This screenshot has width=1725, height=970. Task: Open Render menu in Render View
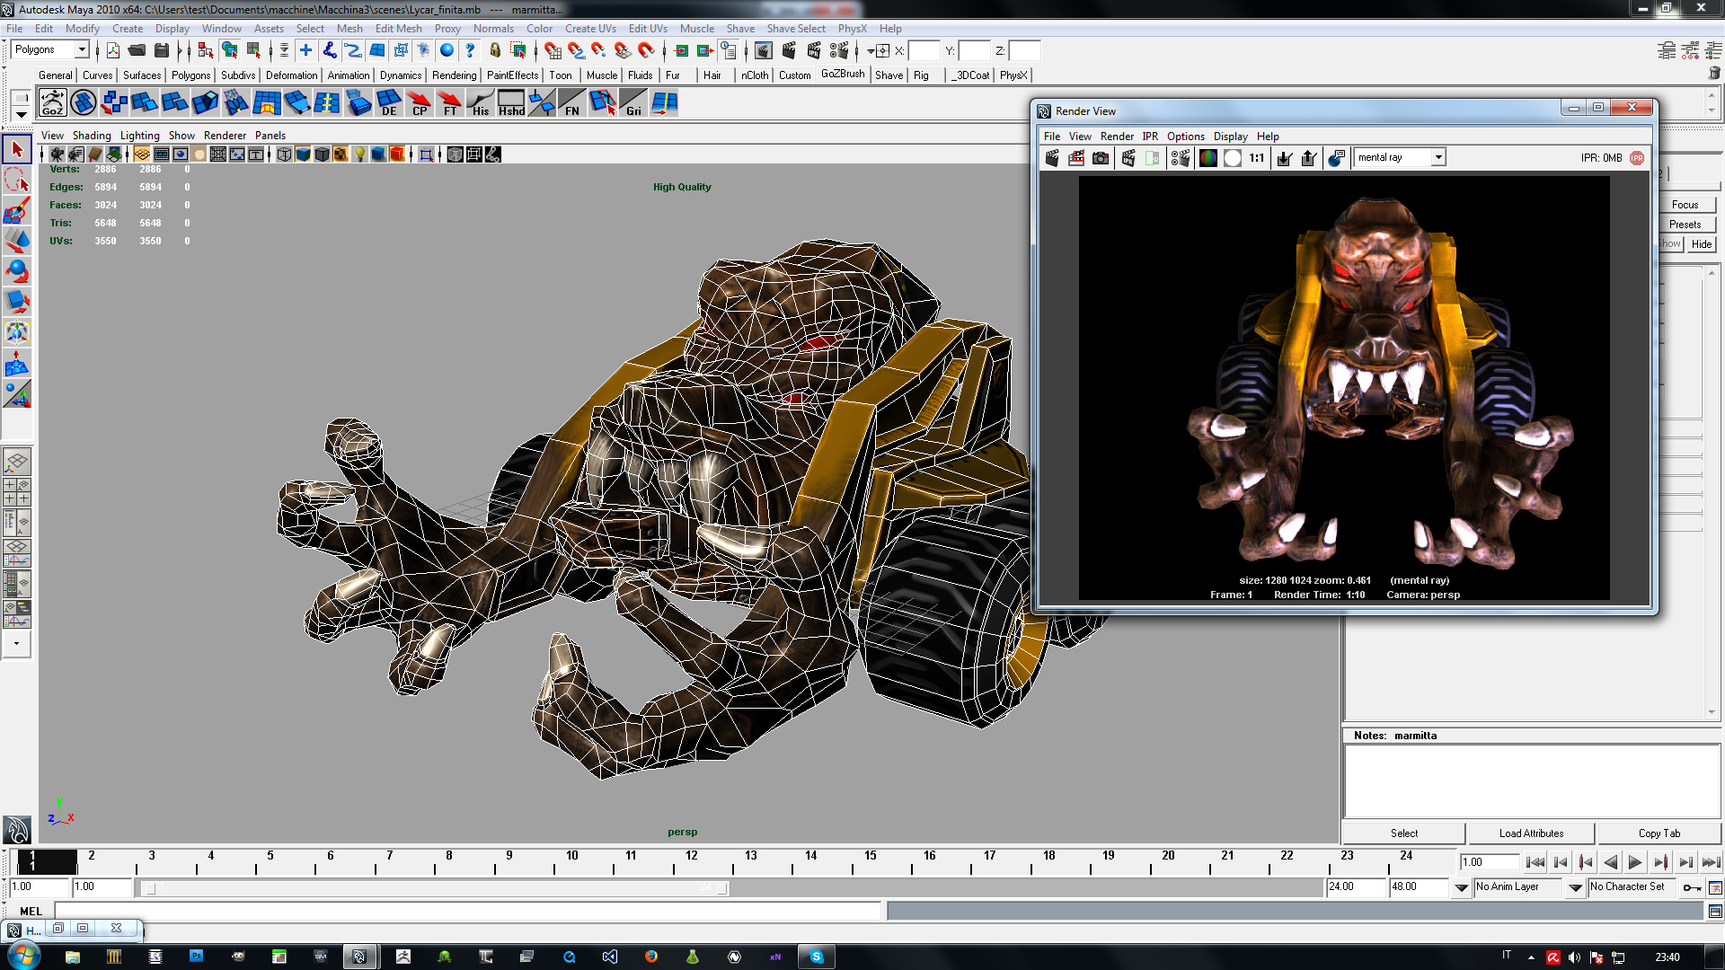point(1117,137)
